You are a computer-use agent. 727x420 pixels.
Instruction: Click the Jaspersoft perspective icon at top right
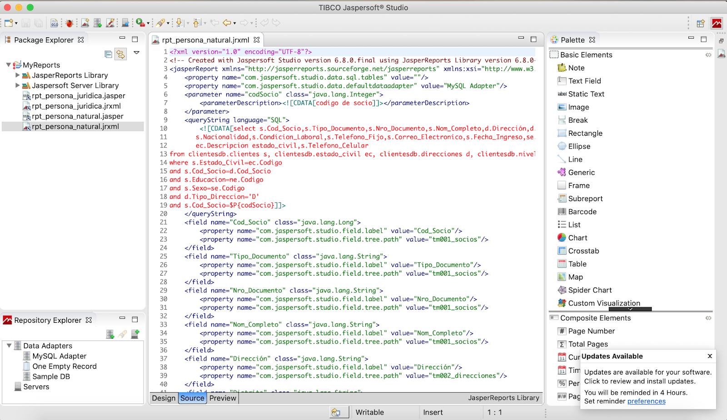(x=717, y=23)
